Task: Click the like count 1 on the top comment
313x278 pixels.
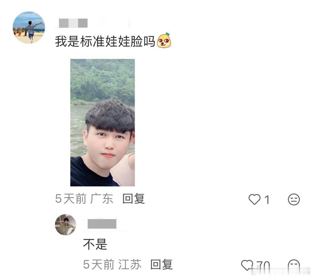Action: [267, 200]
